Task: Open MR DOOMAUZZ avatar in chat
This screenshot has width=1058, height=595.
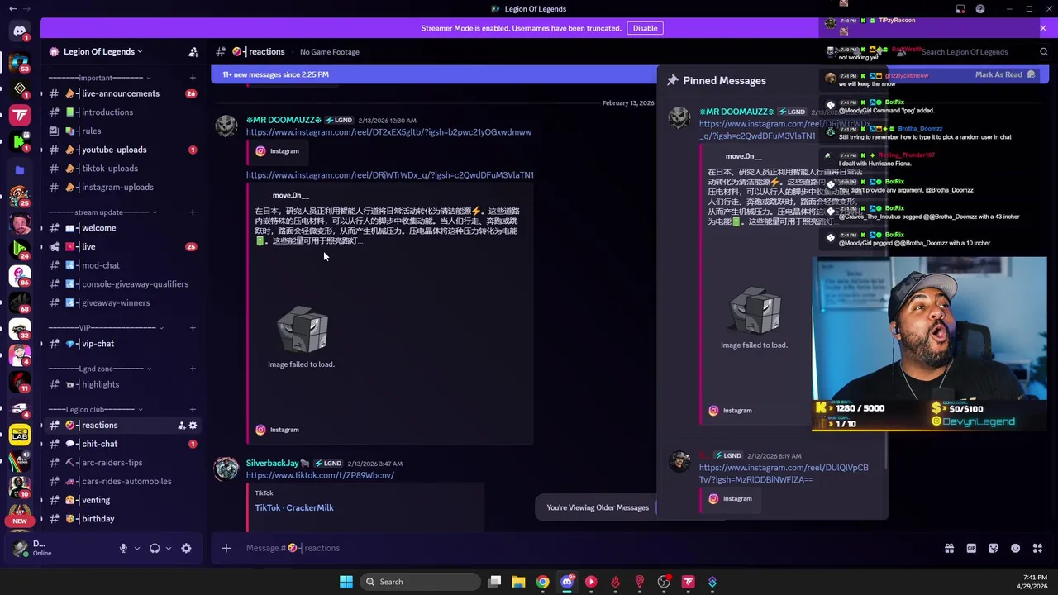Action: point(226,126)
